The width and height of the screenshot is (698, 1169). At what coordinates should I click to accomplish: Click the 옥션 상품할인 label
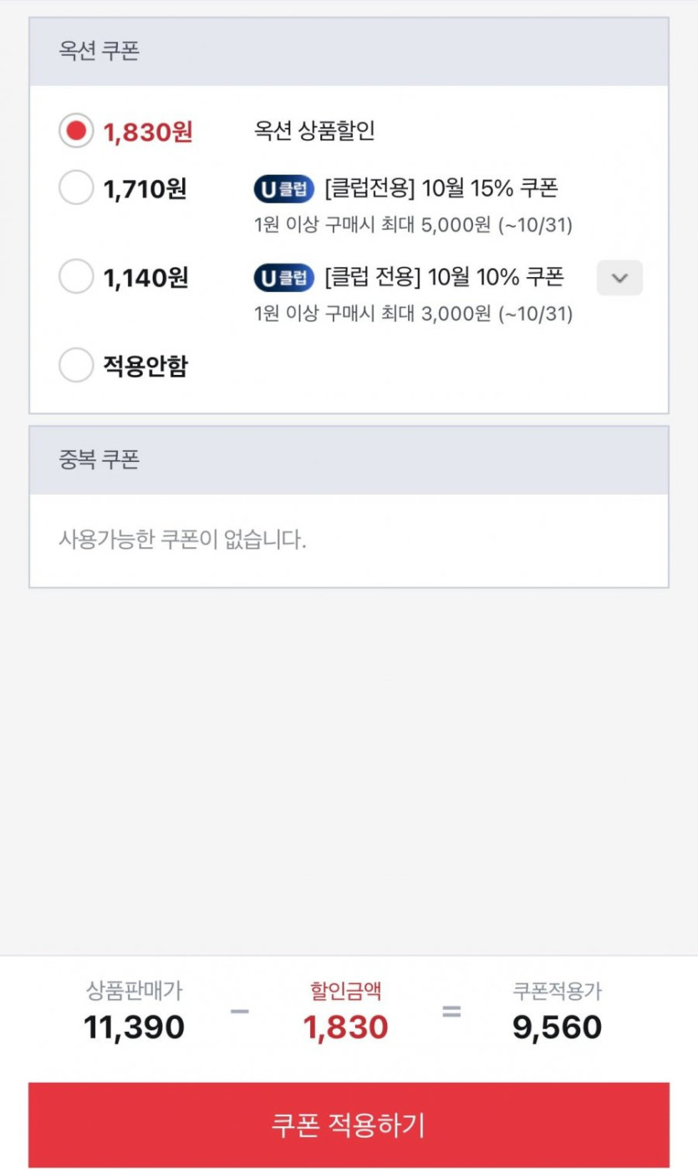[314, 131]
